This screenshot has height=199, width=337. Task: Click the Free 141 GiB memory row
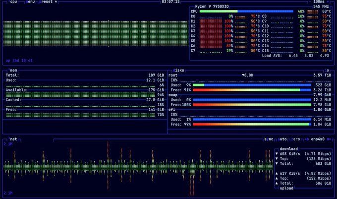pyautogui.click(x=85, y=110)
